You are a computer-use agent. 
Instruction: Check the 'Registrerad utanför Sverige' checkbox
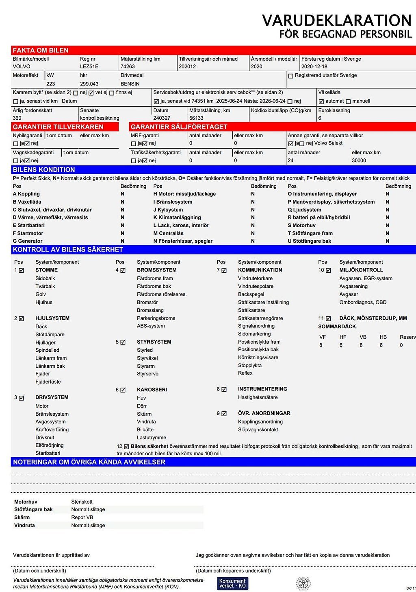(290, 76)
